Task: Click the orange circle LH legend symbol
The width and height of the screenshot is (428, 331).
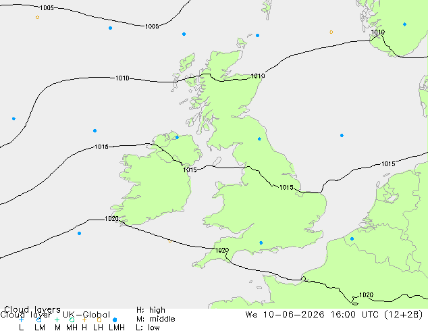Action: click(x=99, y=320)
